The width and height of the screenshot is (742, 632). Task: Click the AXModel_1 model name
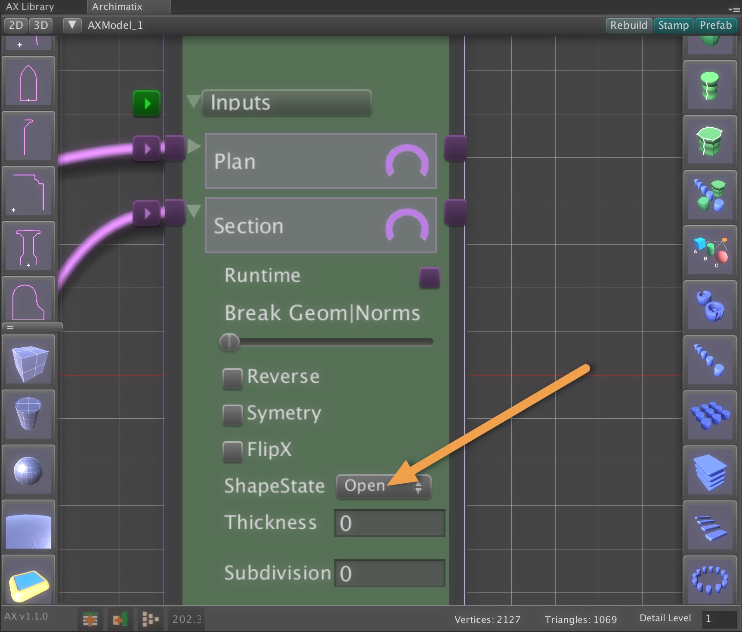coord(115,25)
